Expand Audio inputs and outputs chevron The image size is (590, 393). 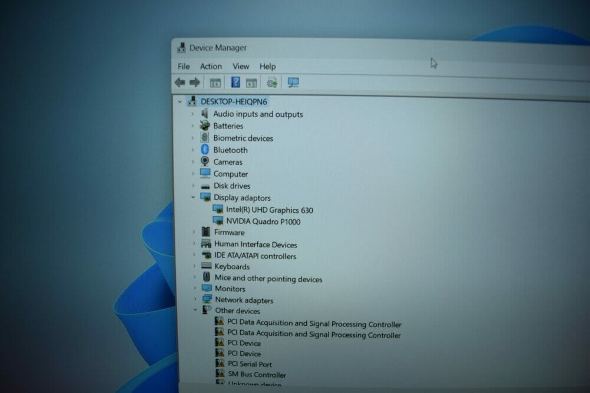192,114
